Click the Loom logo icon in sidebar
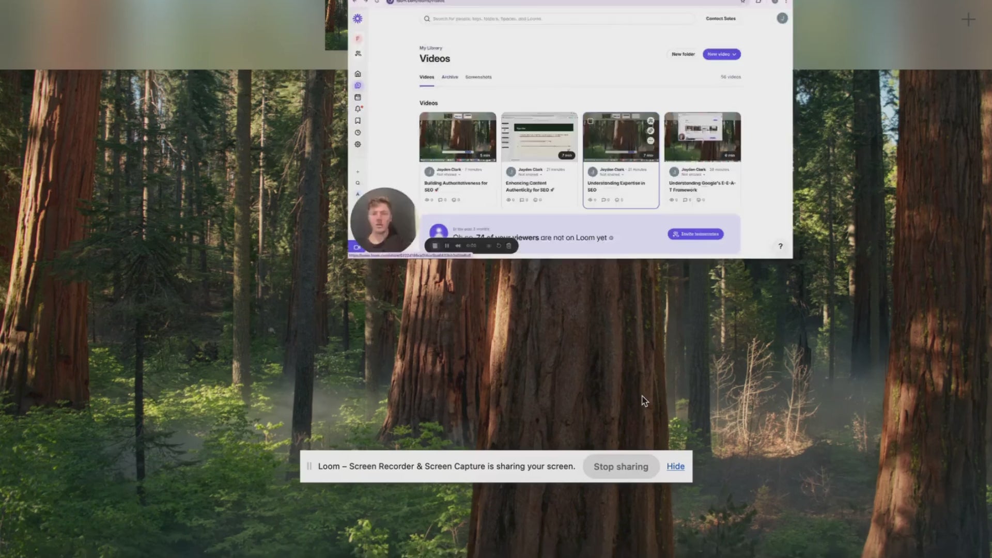Screen dimensions: 992x558 358,19
